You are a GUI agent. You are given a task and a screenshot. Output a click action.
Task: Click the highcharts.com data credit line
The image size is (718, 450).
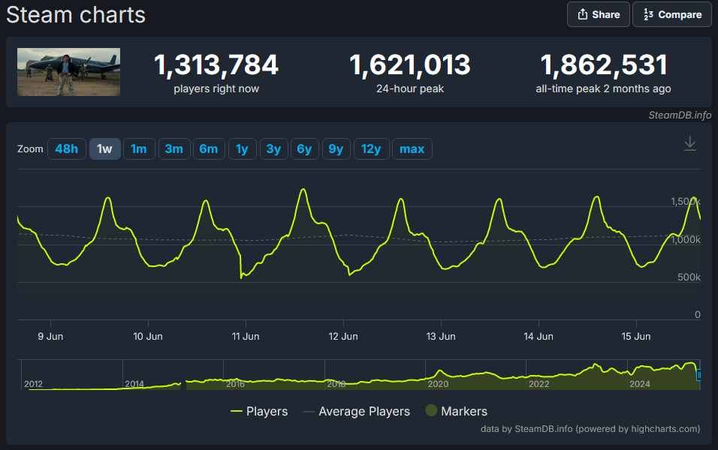590,429
